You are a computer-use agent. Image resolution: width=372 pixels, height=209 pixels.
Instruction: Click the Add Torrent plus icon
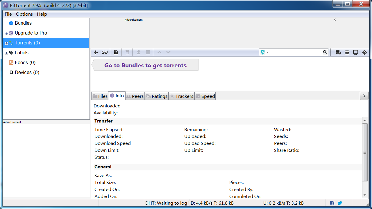pyautogui.click(x=96, y=52)
